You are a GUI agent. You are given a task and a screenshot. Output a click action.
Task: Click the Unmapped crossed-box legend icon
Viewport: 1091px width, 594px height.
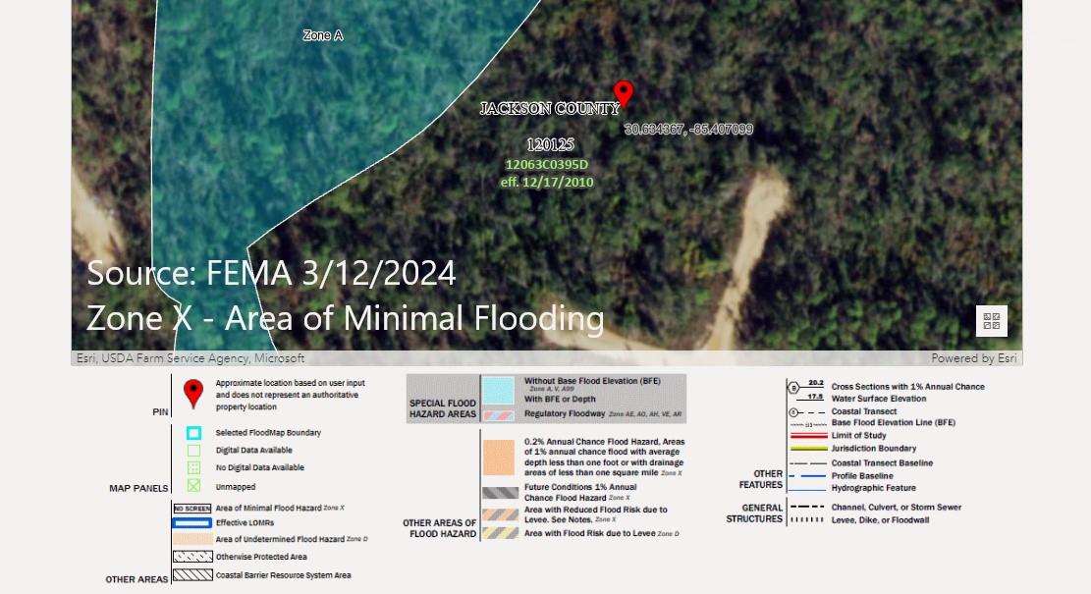(x=193, y=486)
